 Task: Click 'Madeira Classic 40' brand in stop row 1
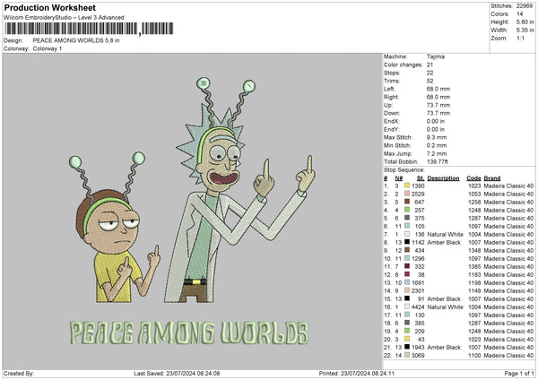[x=508, y=186]
